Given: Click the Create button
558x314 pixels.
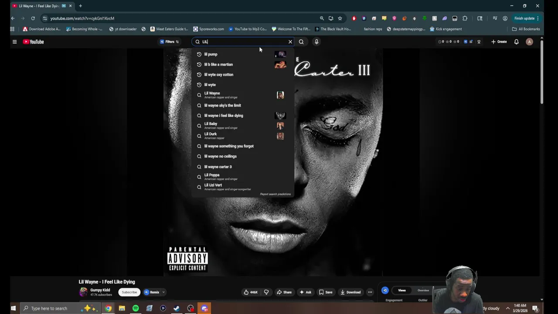Looking at the screenshot, I should [499, 42].
